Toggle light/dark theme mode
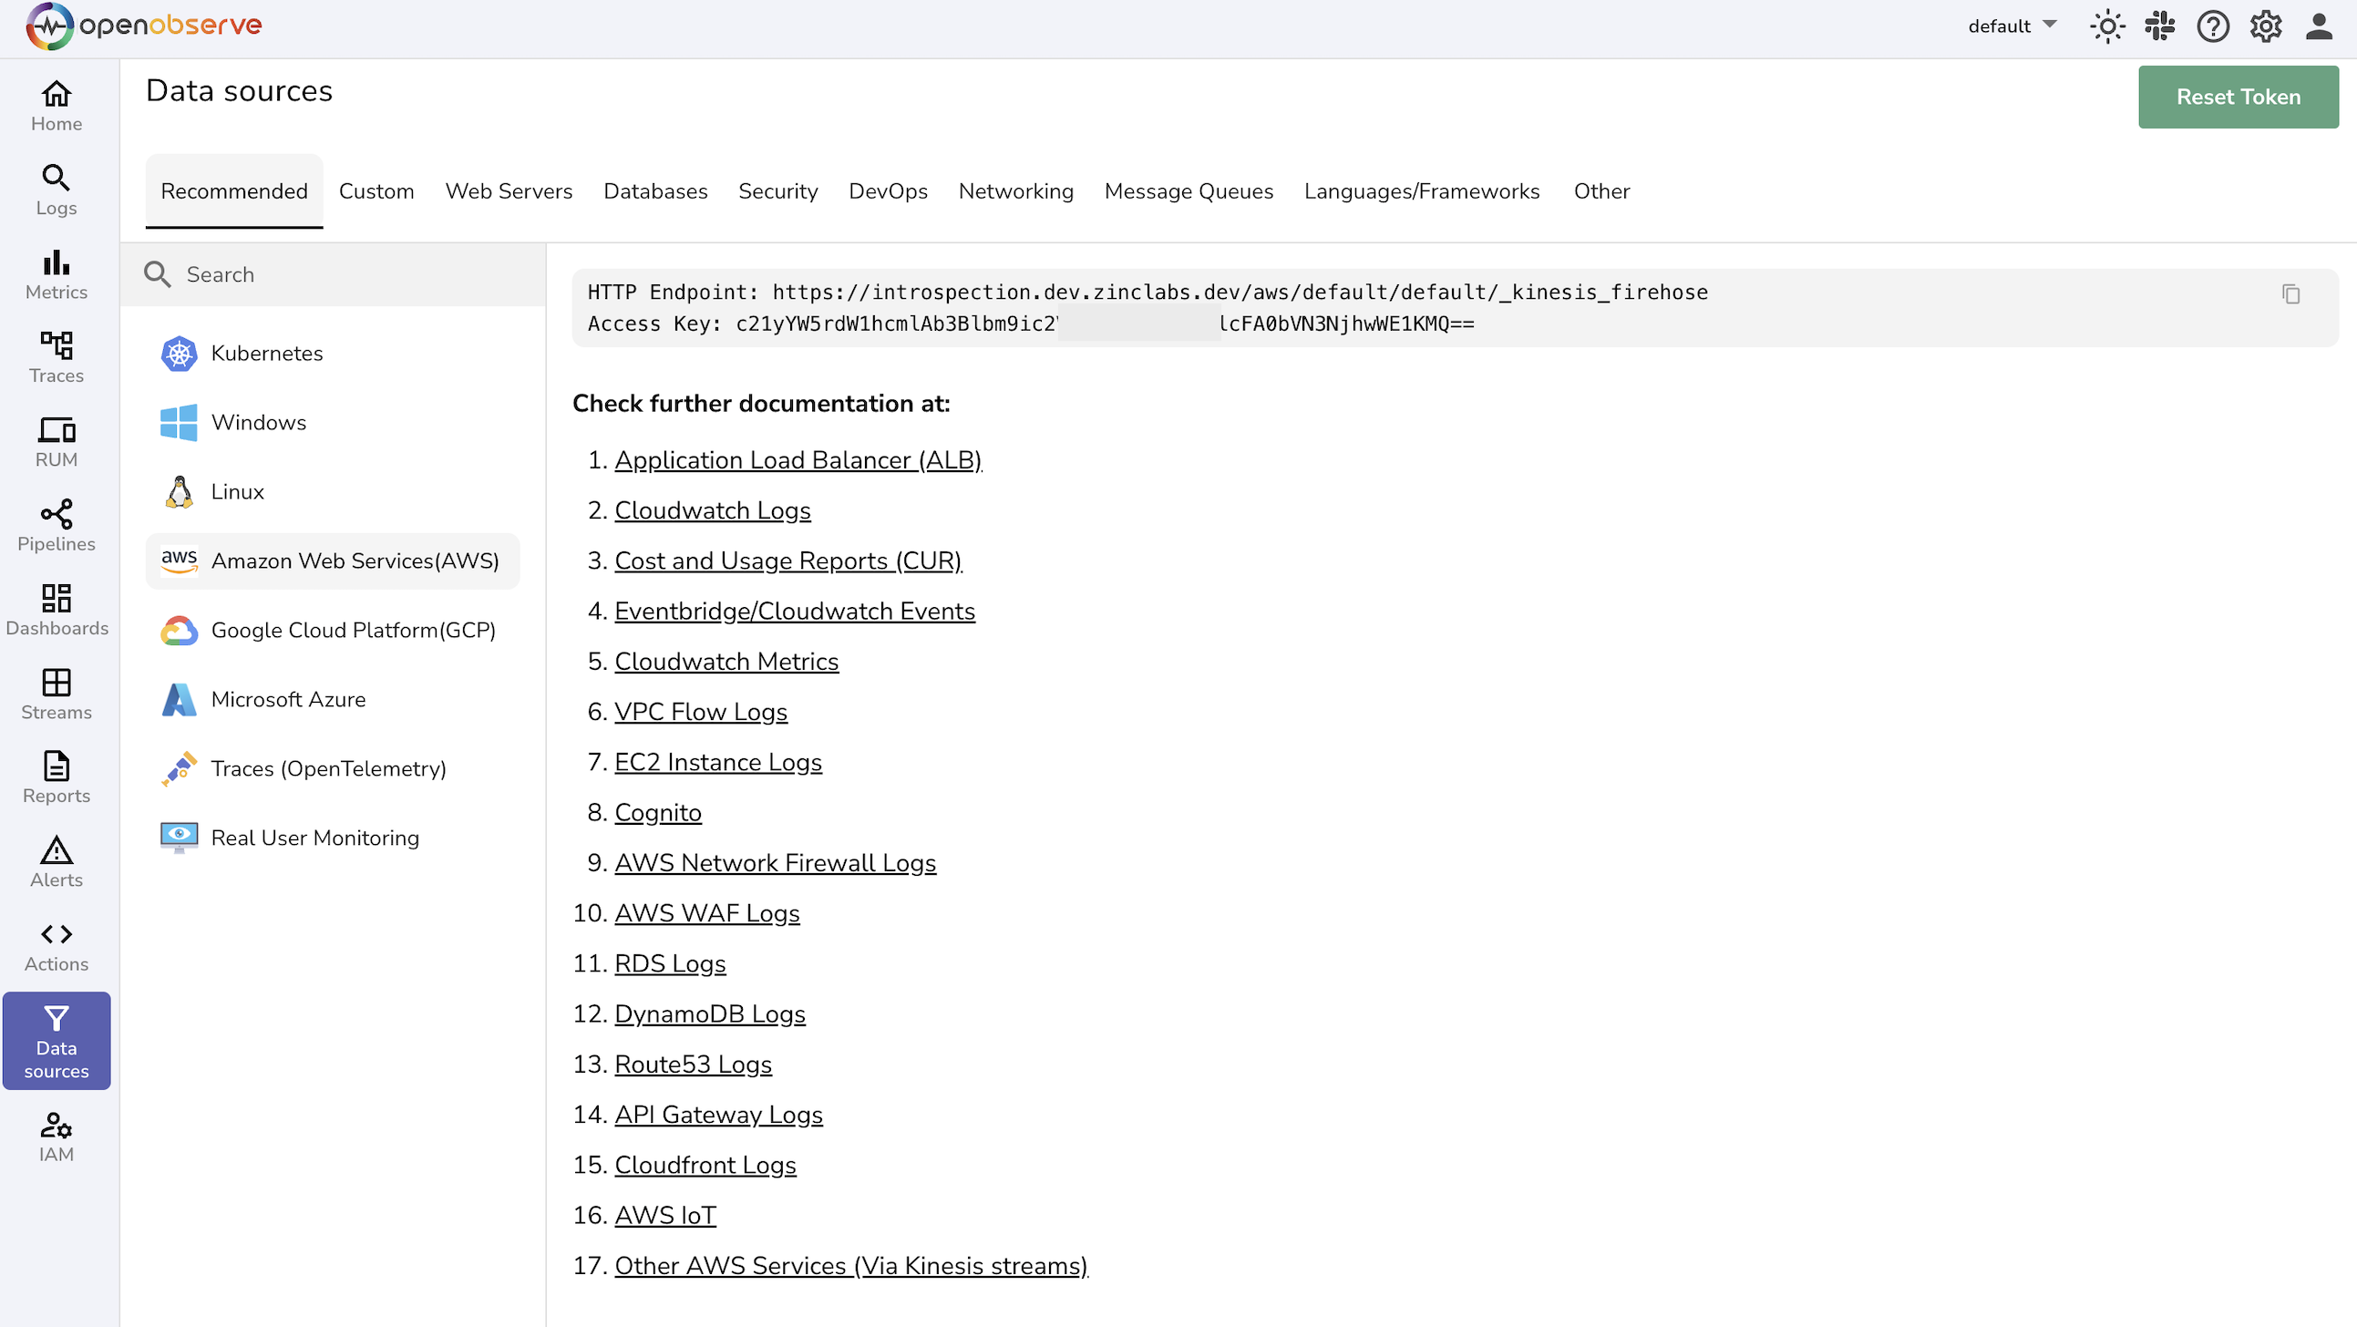This screenshot has height=1327, width=2357. (x=2107, y=26)
